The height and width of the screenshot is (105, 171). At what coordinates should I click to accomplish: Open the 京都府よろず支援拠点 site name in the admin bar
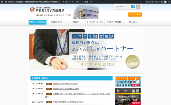33,2
